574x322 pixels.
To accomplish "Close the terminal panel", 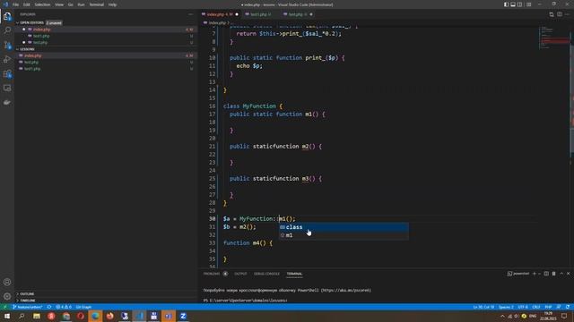I will tap(568, 274).
